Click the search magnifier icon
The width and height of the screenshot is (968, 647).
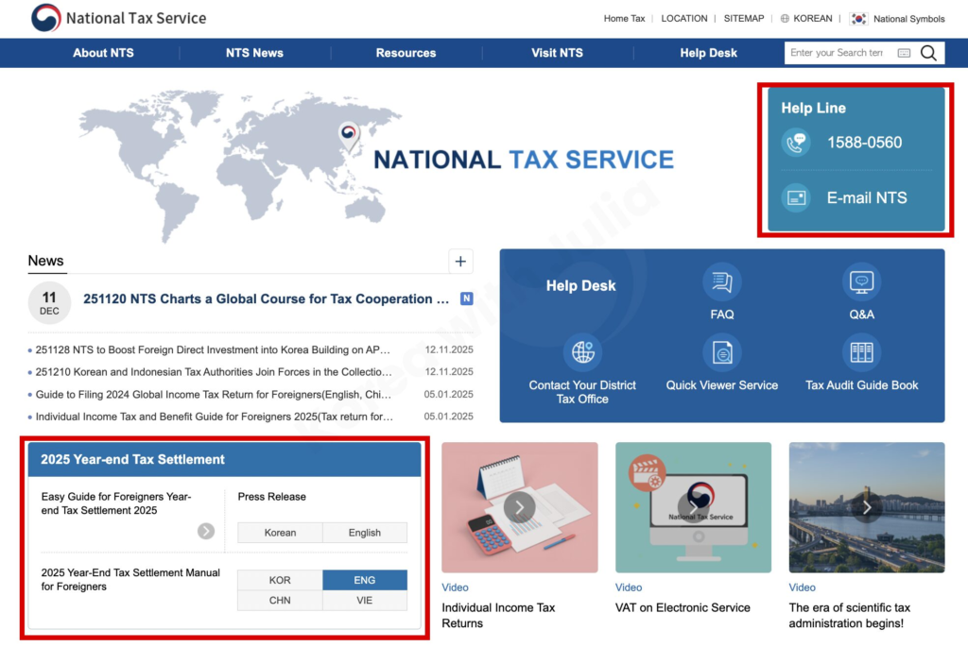coord(928,53)
